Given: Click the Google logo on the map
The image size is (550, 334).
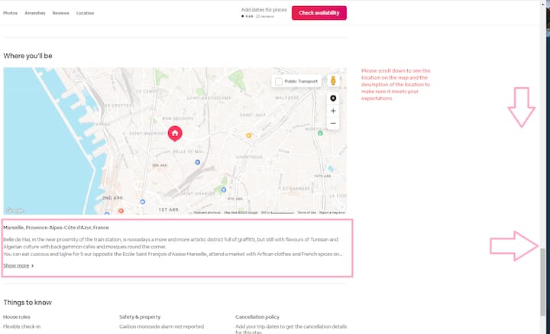Looking at the screenshot, I should 15,210.
